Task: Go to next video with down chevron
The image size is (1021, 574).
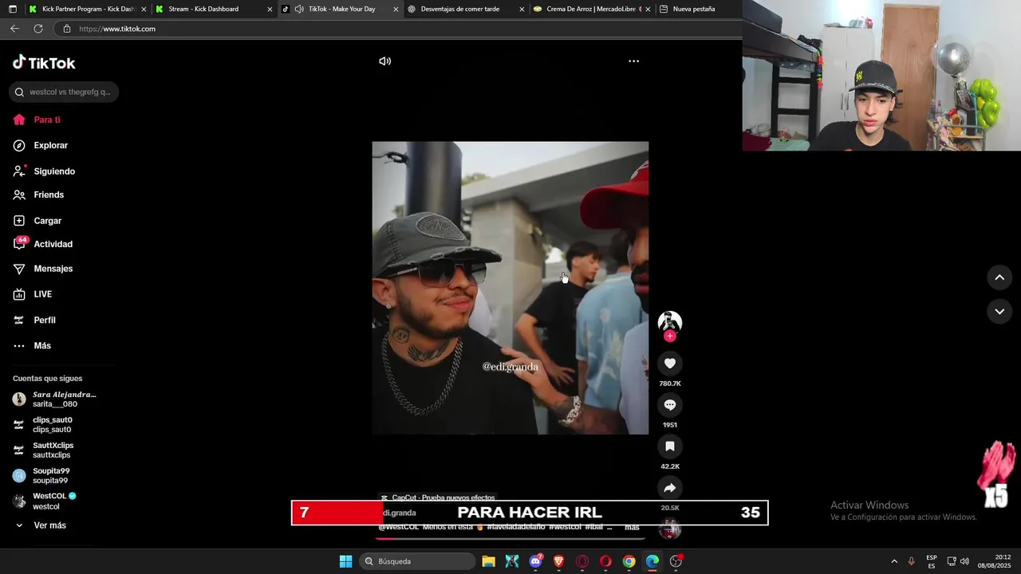Action: (999, 312)
